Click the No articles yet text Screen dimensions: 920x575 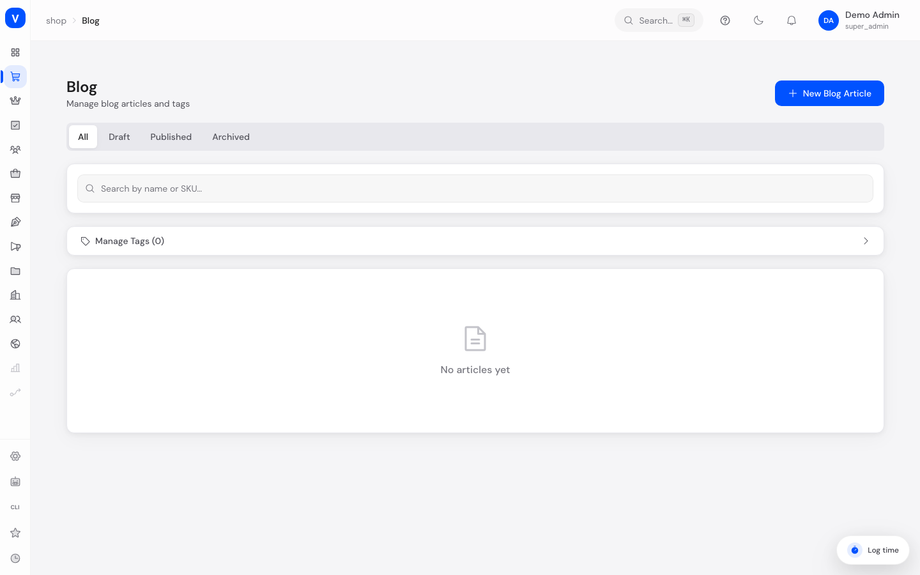pos(475,370)
